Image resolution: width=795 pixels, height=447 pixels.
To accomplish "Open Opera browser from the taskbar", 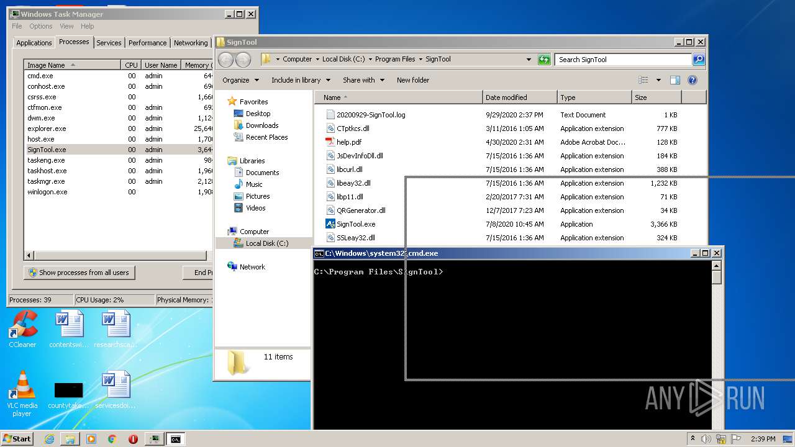I will pyautogui.click(x=133, y=439).
